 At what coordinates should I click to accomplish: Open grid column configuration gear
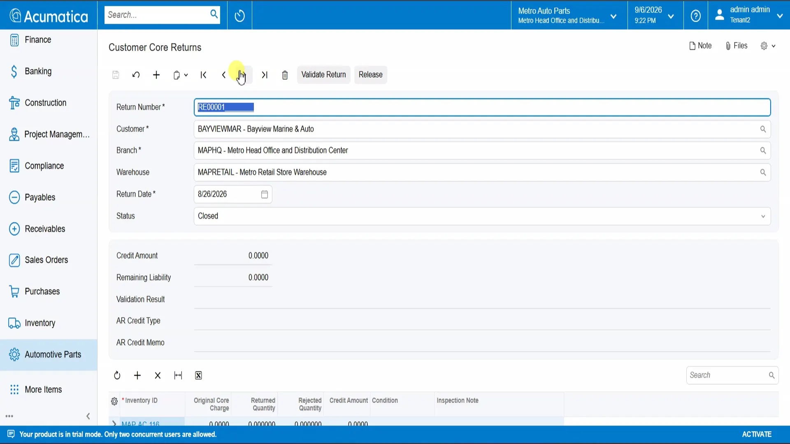click(x=114, y=401)
